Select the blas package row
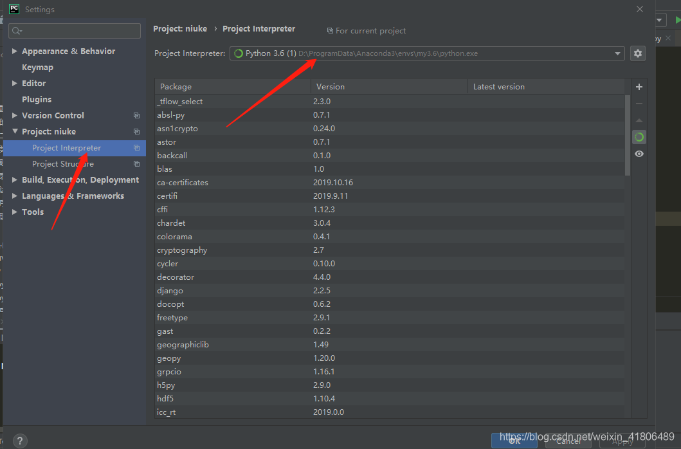This screenshot has width=681, height=449. [x=390, y=169]
